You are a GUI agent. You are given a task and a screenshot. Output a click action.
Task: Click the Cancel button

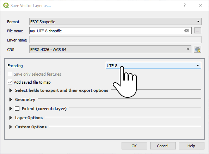[x=163, y=146]
